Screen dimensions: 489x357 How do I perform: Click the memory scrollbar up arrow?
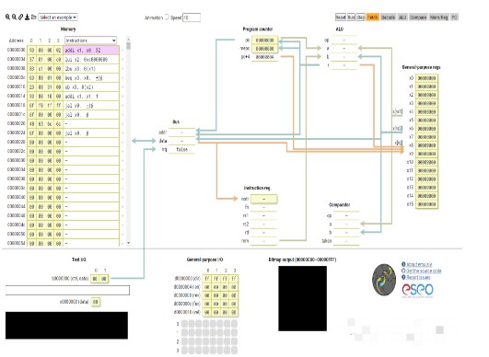128,39
